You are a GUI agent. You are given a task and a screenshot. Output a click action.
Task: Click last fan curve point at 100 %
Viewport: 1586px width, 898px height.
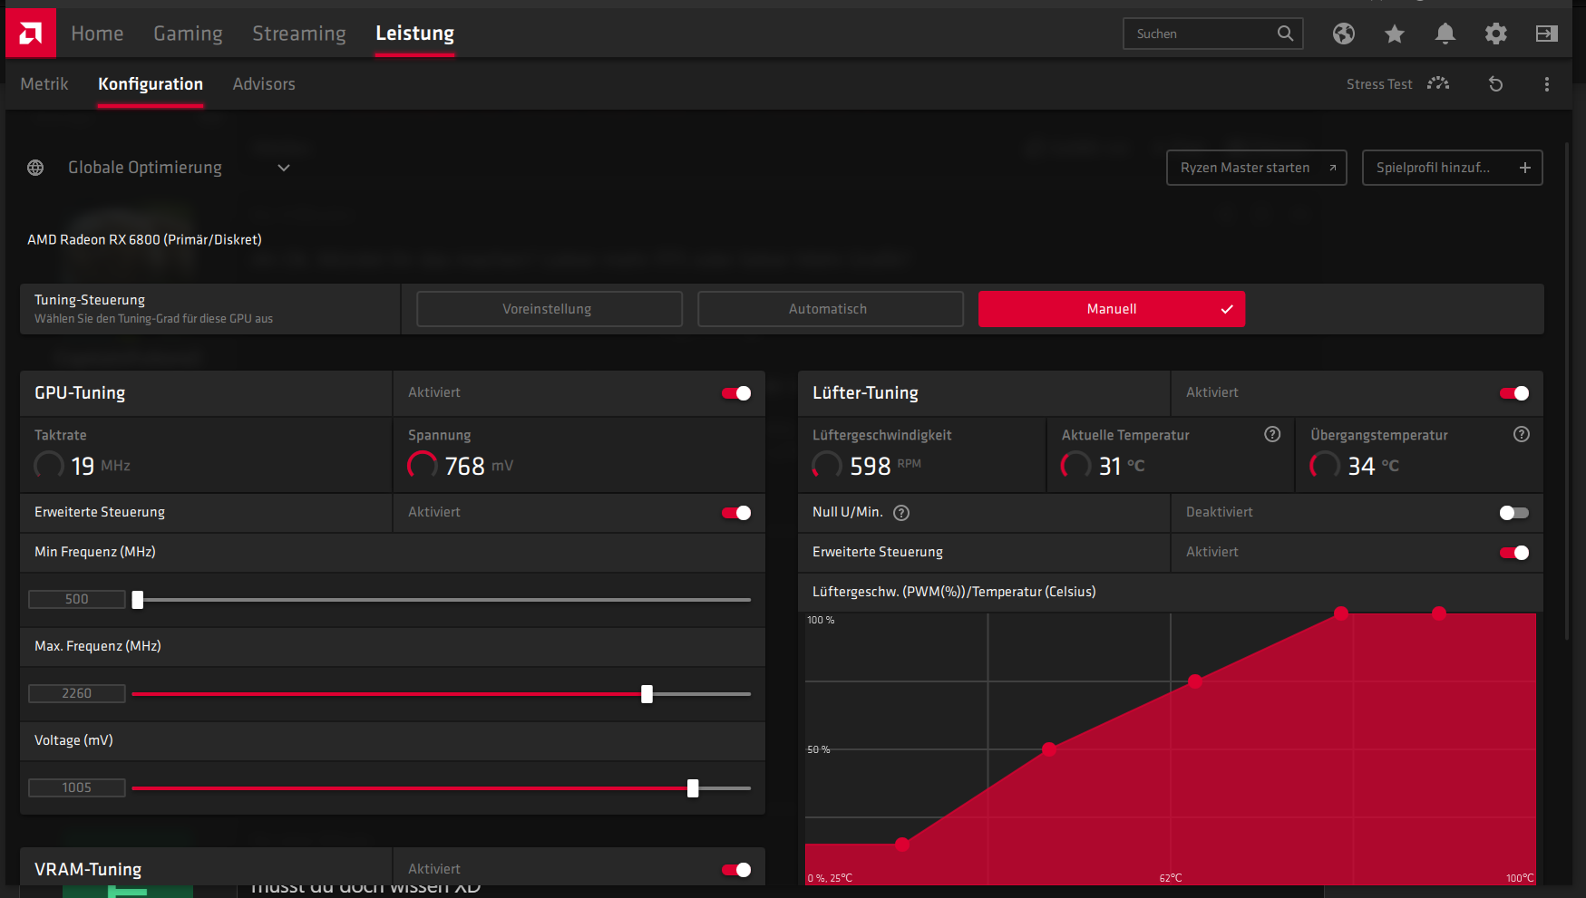(1439, 613)
